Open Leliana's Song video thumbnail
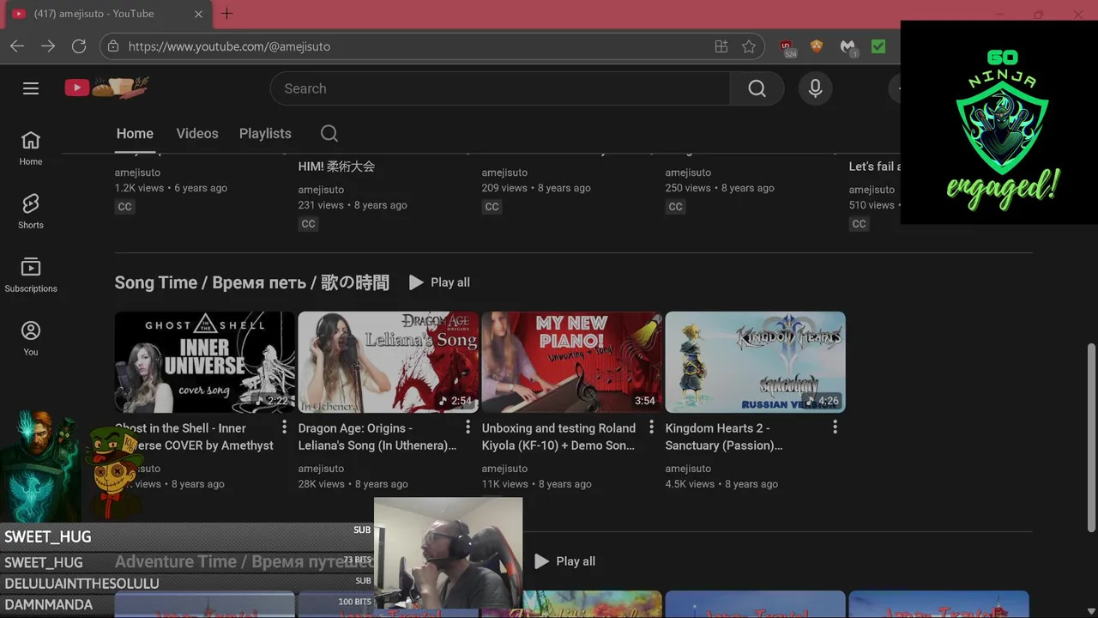 click(389, 362)
